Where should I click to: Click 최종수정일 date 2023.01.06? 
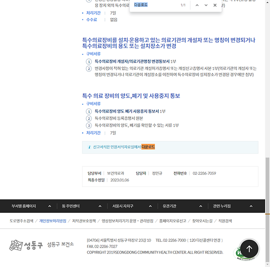coord(120,180)
